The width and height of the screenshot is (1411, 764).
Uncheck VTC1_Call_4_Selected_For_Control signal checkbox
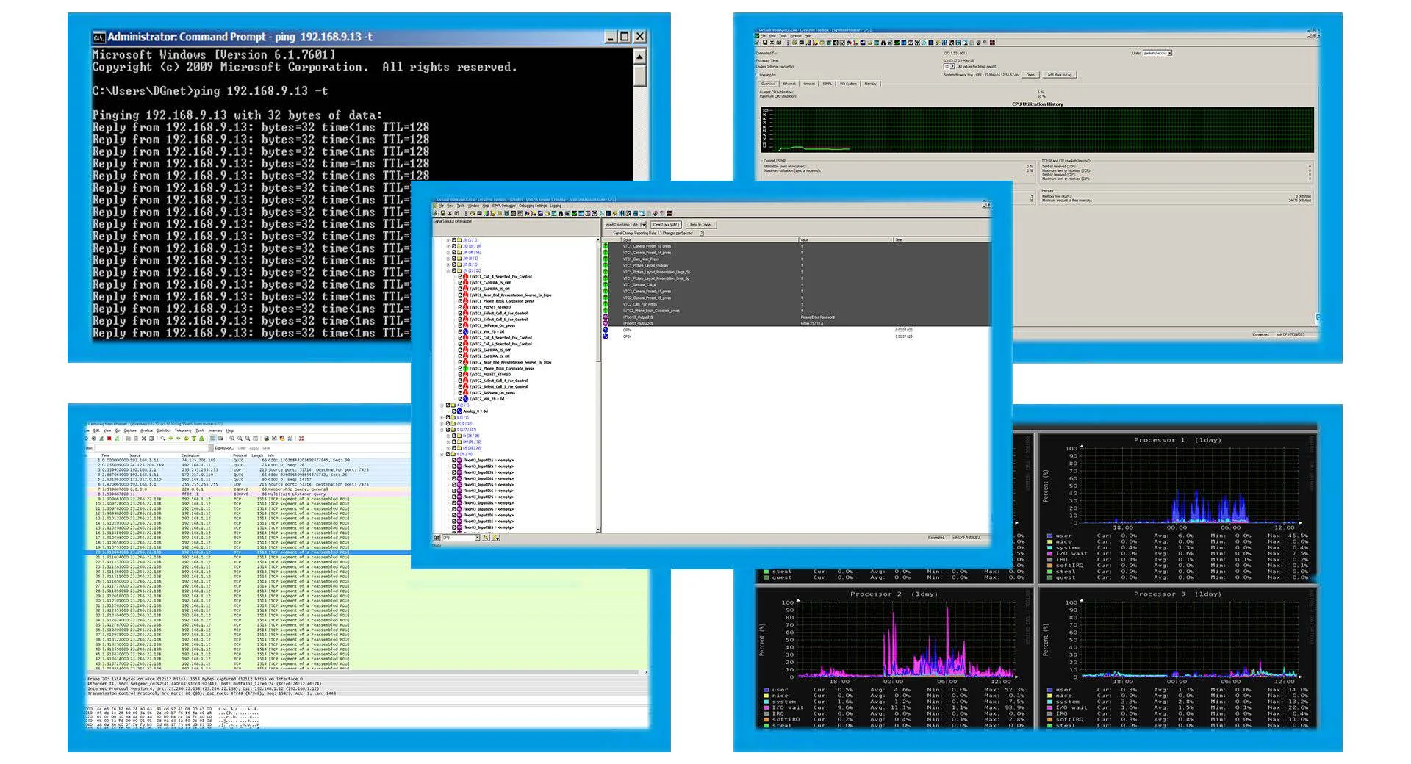point(461,277)
